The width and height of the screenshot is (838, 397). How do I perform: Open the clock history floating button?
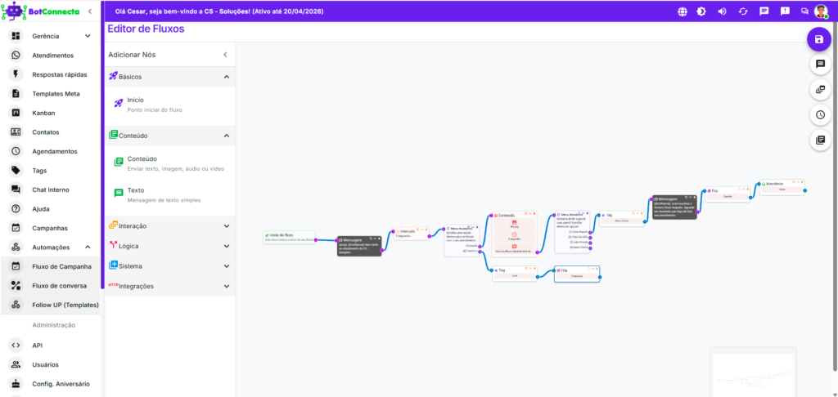coord(819,114)
